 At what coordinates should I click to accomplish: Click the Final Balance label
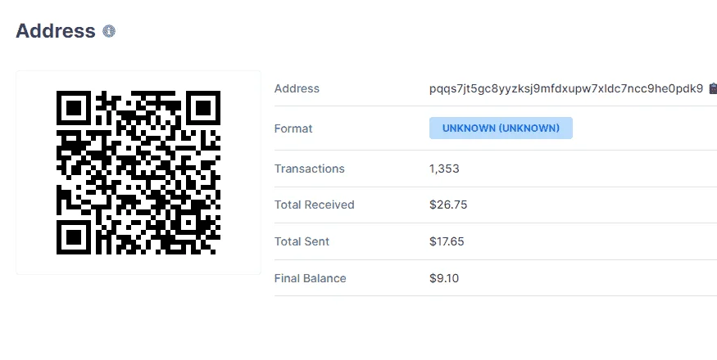coord(310,278)
